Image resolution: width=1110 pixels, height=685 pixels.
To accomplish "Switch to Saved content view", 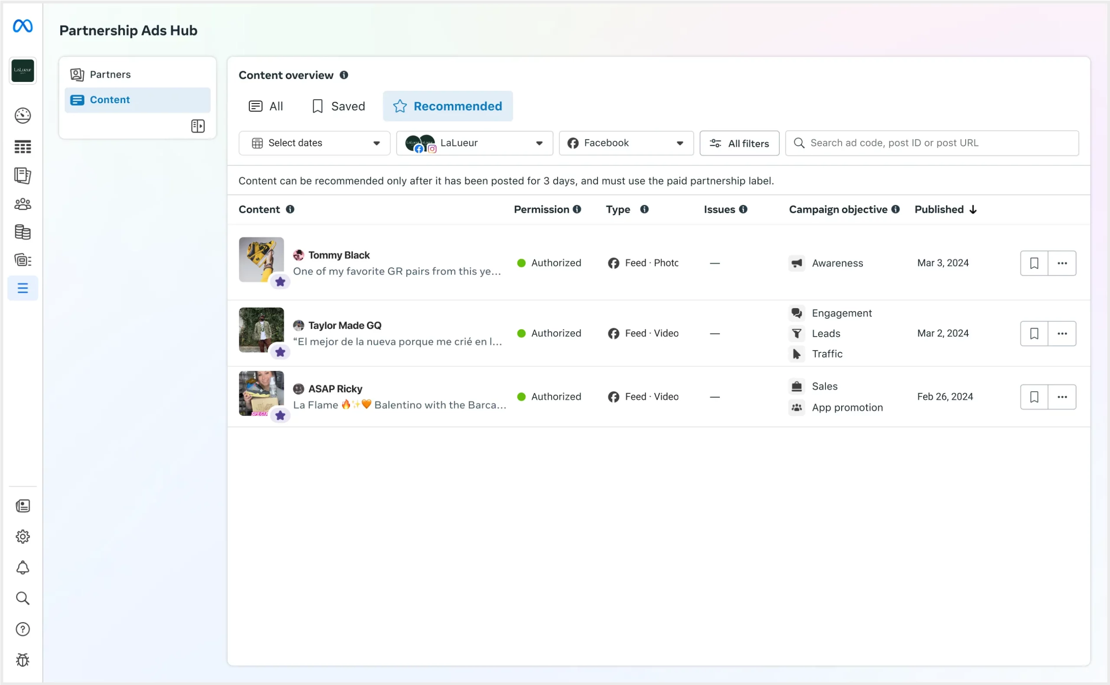I will (338, 106).
